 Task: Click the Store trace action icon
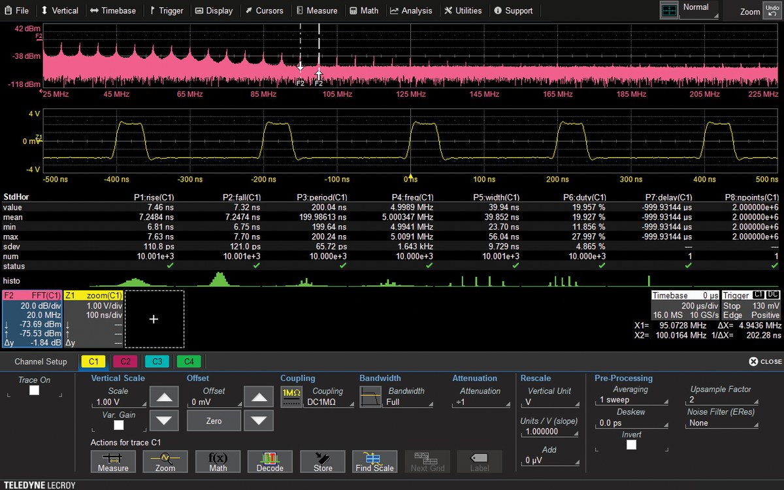pyautogui.click(x=323, y=461)
